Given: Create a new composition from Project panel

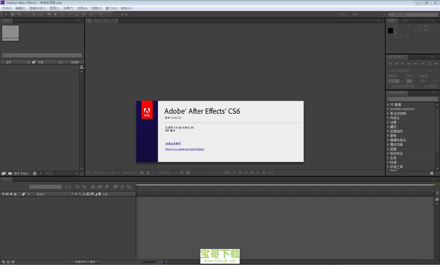Looking at the screenshot, I should (17, 173).
